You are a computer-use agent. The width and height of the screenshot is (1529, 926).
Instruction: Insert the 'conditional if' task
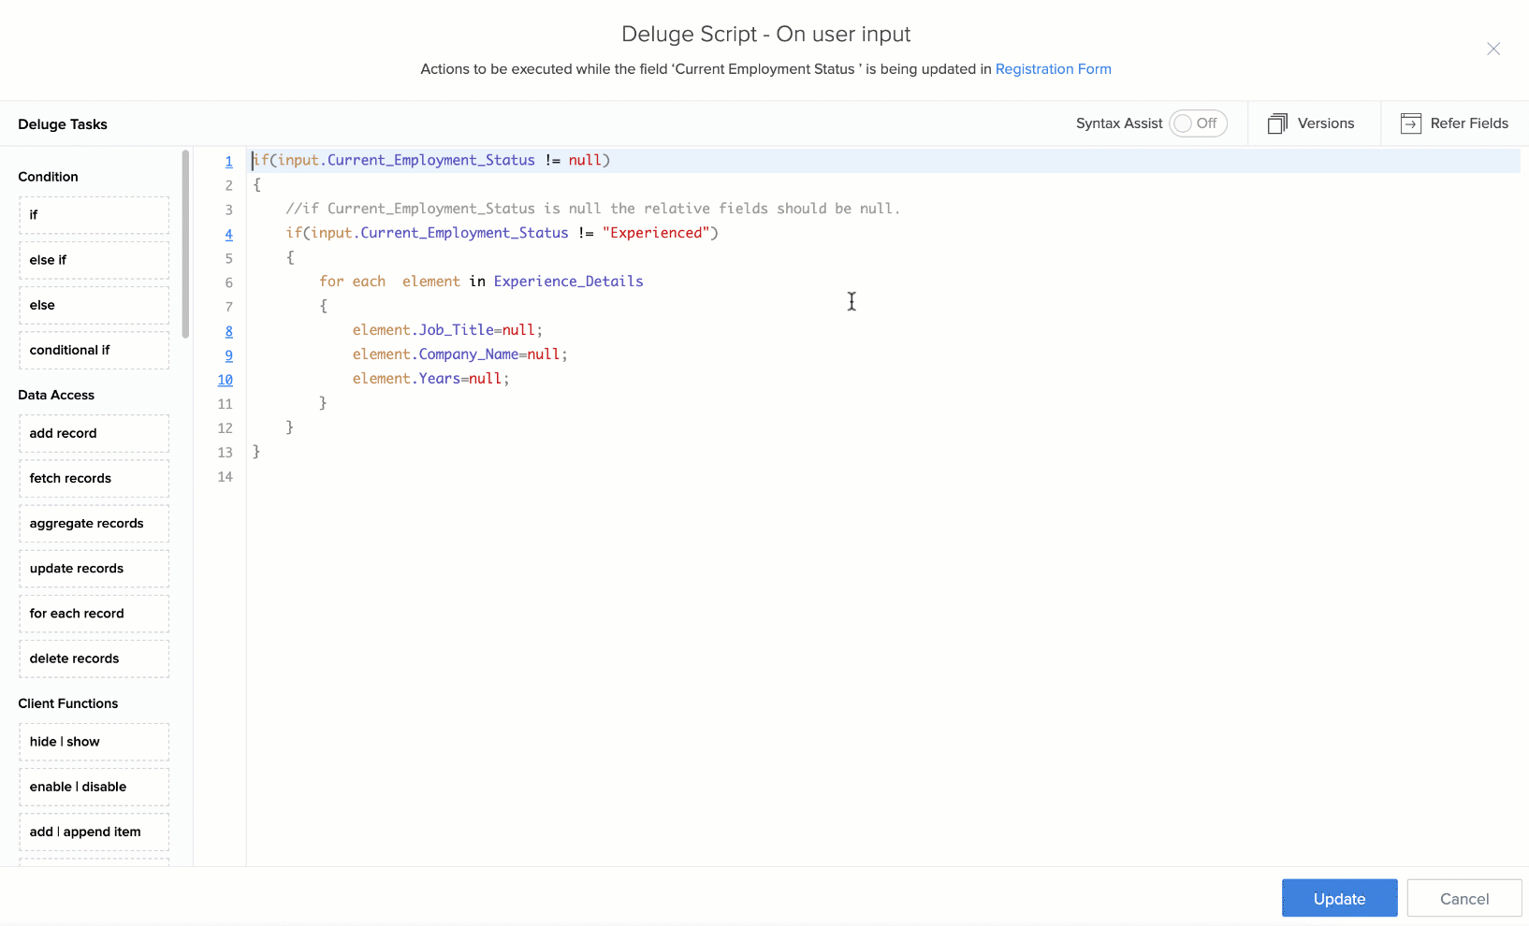click(94, 350)
